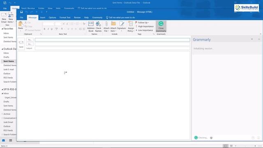Select the Junk E-mail folder

(9, 69)
